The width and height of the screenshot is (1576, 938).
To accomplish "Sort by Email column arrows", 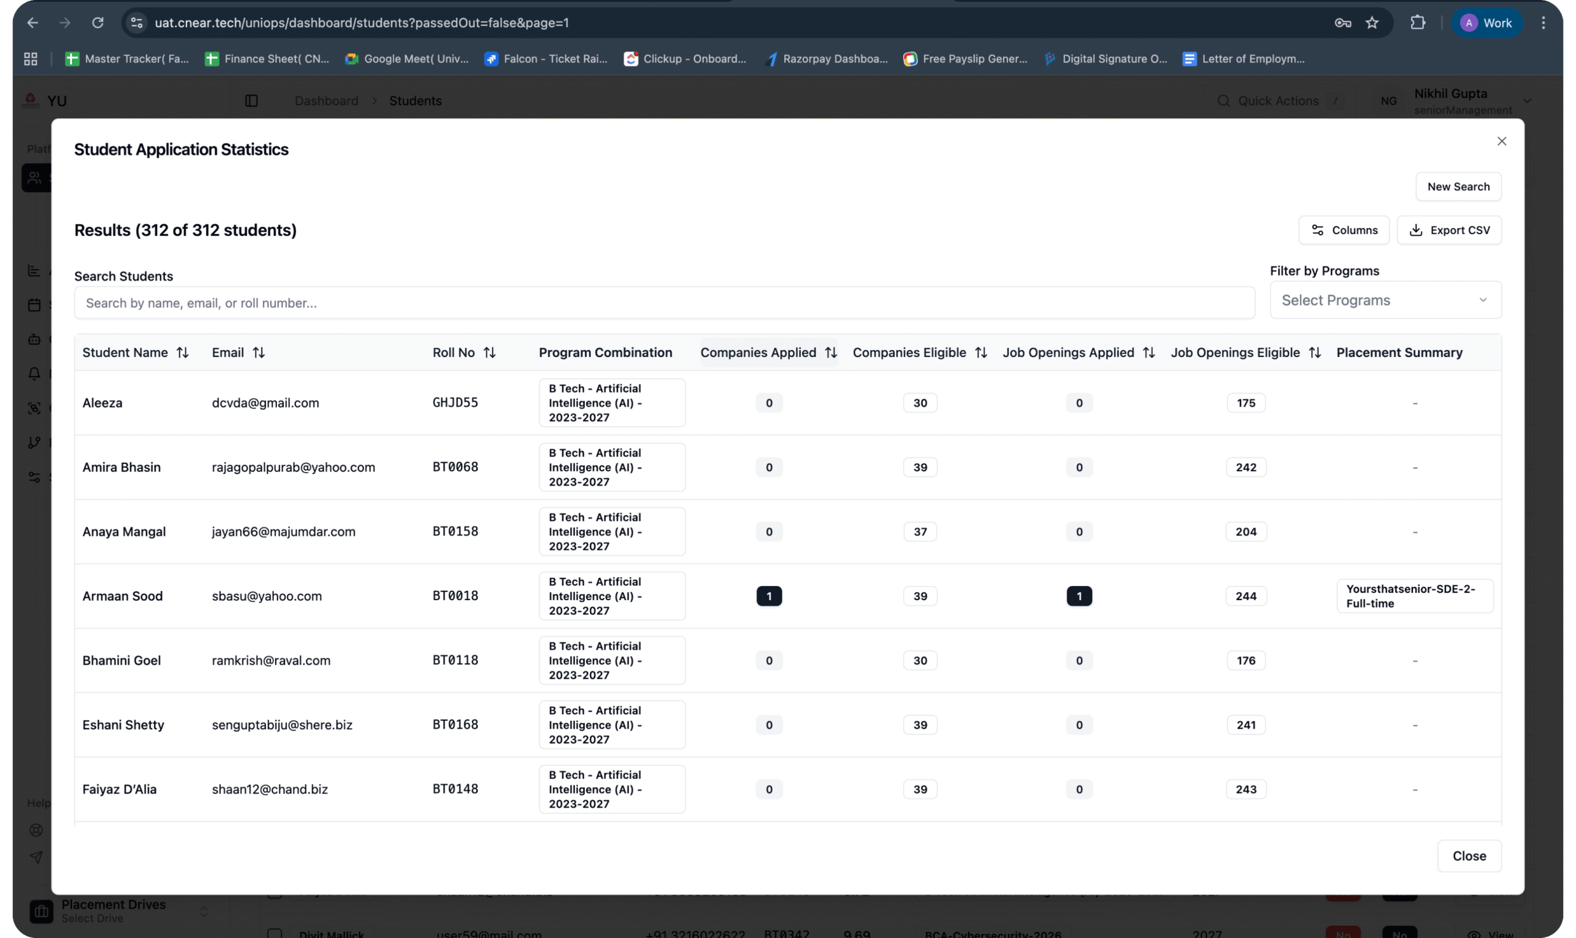I will pos(259,353).
